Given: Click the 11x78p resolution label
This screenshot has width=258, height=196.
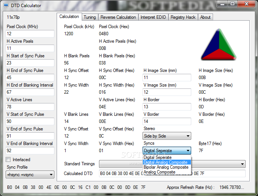Looking at the screenshot, I should coord(13,17).
